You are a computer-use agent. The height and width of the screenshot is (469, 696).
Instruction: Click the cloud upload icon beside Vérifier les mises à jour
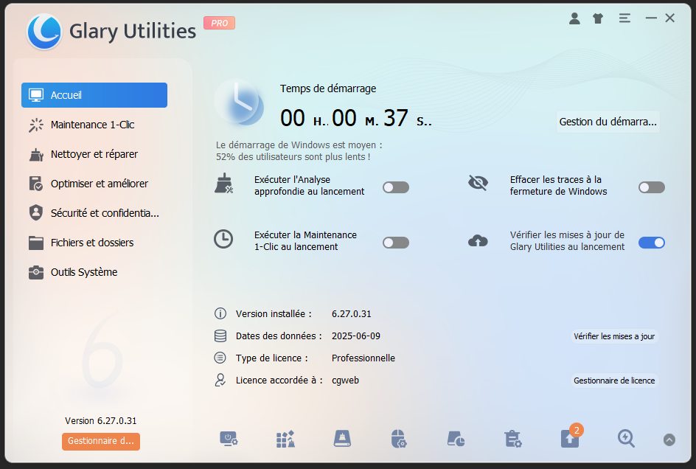point(478,240)
